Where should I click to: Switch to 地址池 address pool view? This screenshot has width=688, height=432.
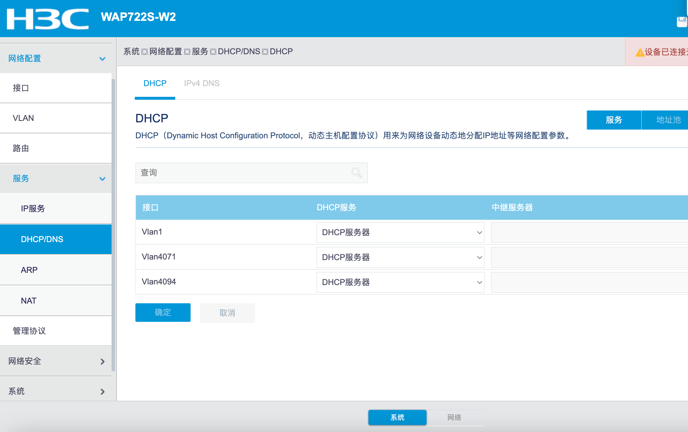tap(668, 120)
